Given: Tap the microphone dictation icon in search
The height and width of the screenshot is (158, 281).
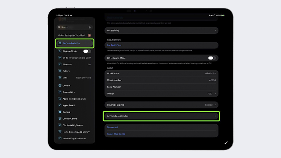Looking at the screenshot, I should (90, 27).
